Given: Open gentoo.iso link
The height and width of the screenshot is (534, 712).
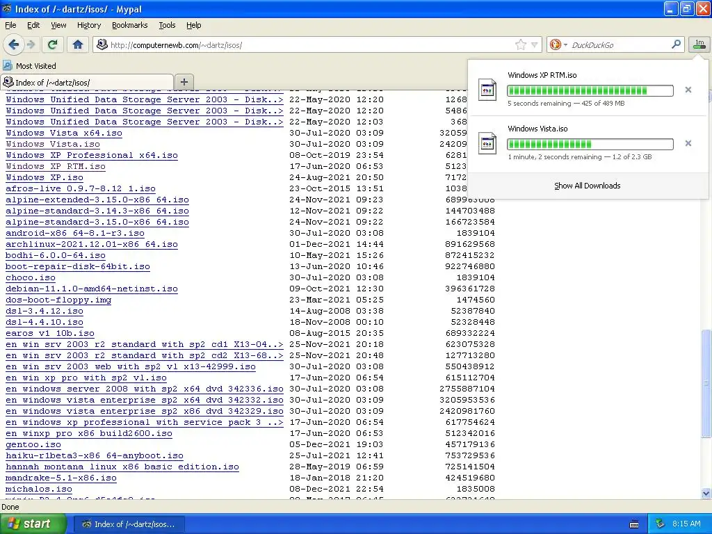Looking at the screenshot, I should point(33,444).
